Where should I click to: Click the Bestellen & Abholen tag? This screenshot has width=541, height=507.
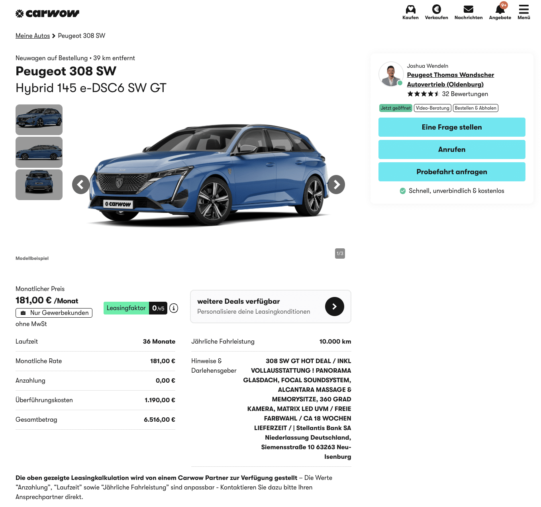[476, 108]
